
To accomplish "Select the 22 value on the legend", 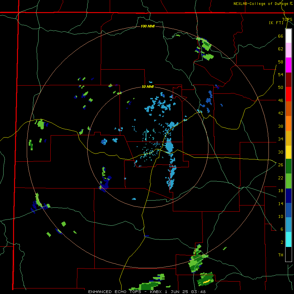I will pyautogui.click(x=281, y=178).
